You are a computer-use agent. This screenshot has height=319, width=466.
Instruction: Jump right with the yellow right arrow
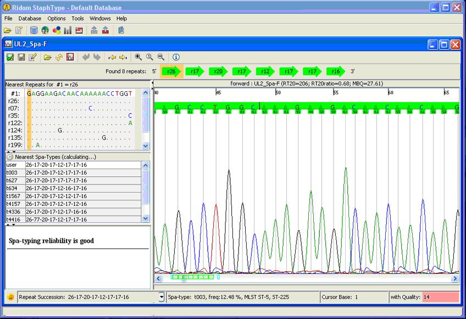tap(123, 57)
